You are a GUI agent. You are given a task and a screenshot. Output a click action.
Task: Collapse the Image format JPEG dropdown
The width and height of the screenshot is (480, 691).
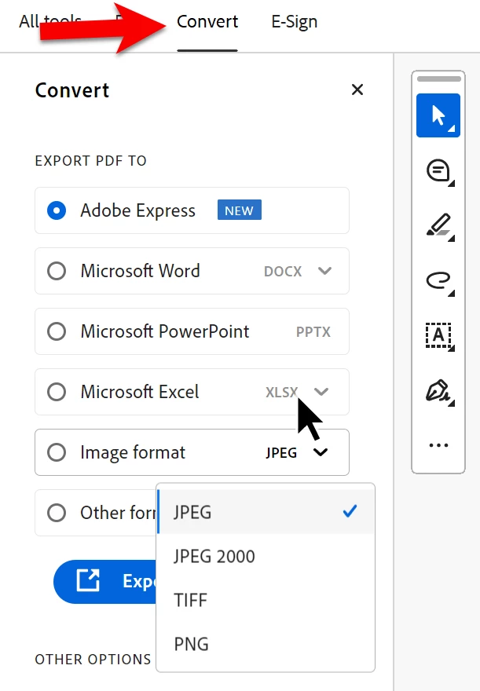(321, 452)
